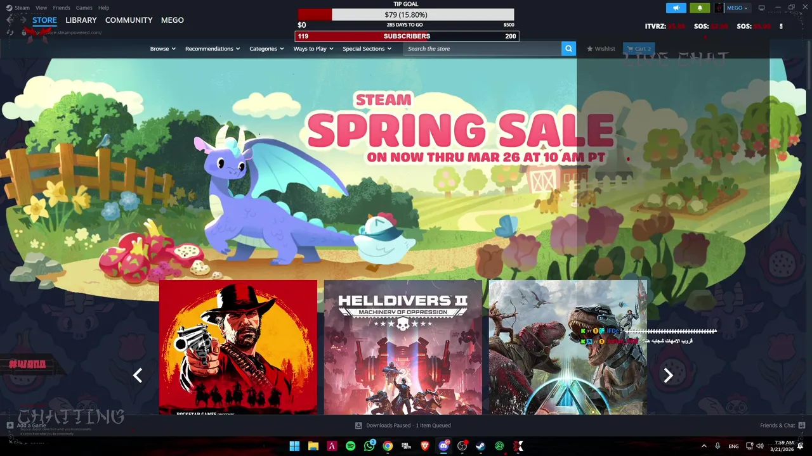
Task: Open the ARK dinosaur game card
Action: [x=568, y=347]
